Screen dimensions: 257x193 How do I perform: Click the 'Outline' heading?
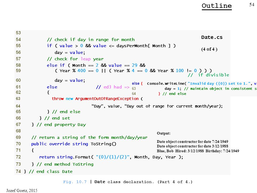tap(217, 6)
